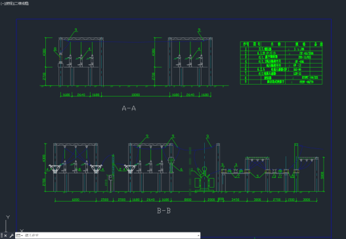Select the 2450 dimension in section B-B

click(x=235, y=200)
